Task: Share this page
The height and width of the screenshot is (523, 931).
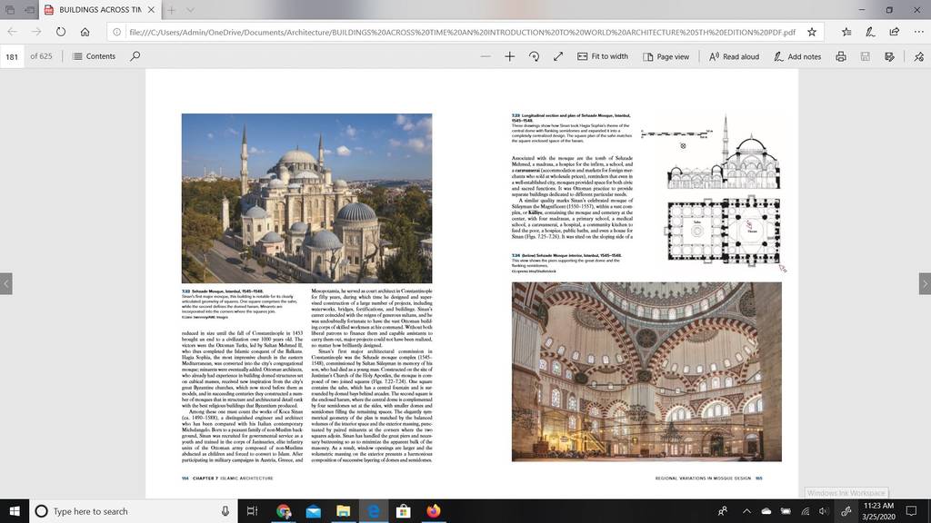Action: [x=895, y=32]
